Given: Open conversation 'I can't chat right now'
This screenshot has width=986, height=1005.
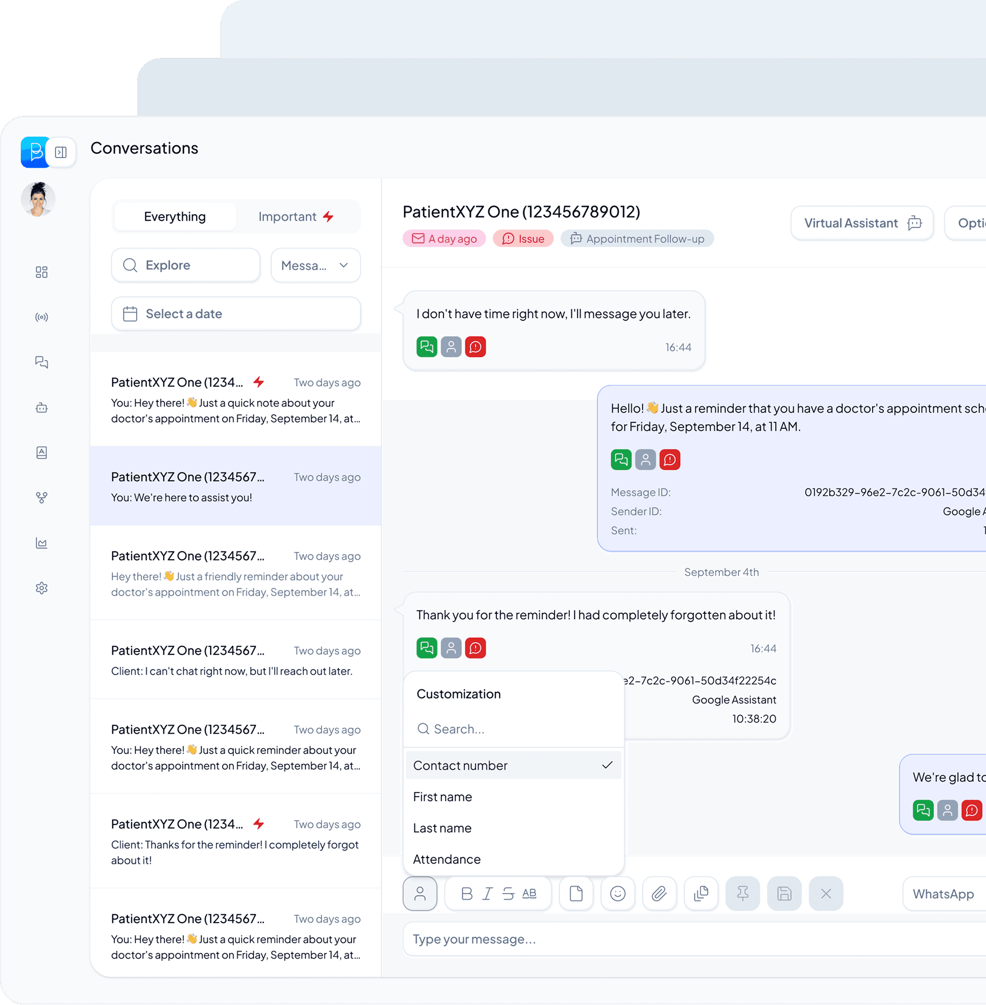Looking at the screenshot, I should tap(236, 659).
